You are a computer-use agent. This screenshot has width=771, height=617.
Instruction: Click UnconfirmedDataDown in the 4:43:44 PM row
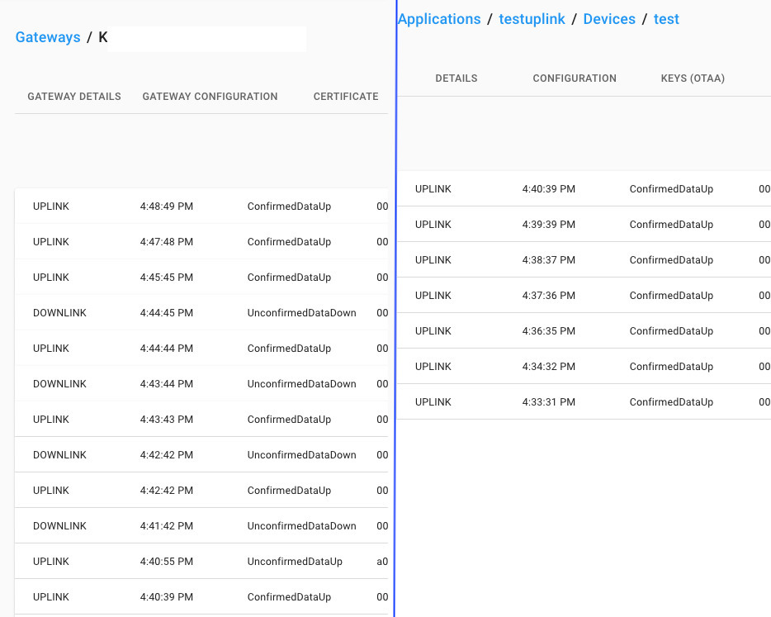click(x=301, y=383)
